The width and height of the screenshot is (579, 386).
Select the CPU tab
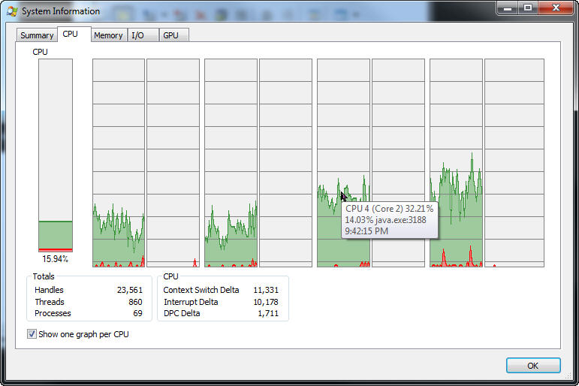pos(70,34)
